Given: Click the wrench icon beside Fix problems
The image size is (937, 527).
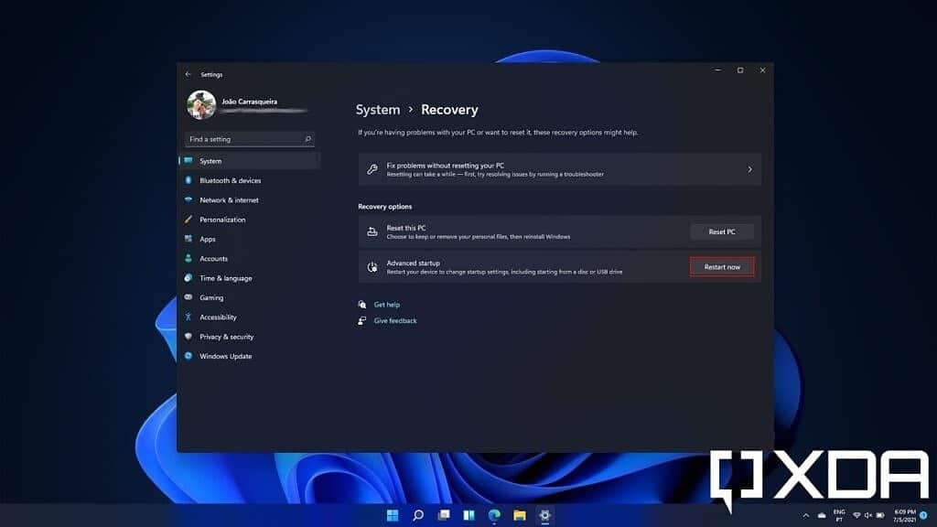Looking at the screenshot, I should point(372,169).
